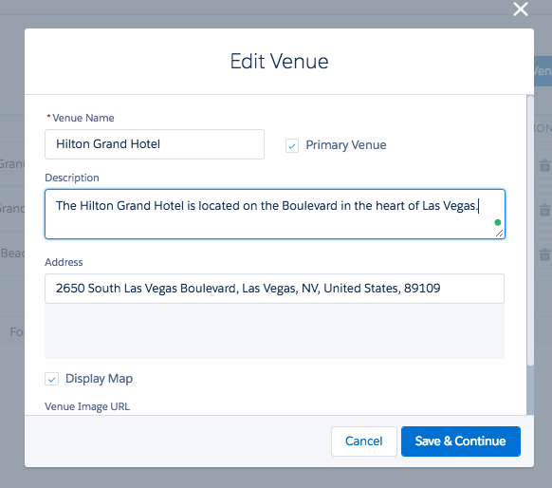The height and width of the screenshot is (488, 552).
Task: Click the first trash icon in background list
Action: (x=544, y=165)
